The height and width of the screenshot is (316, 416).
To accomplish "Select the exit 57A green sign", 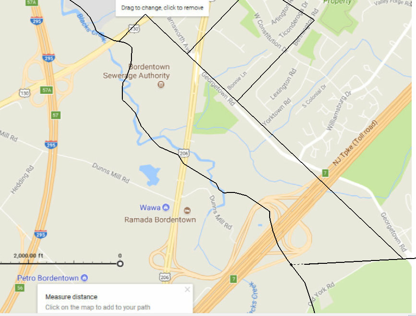I will click(47, 90).
